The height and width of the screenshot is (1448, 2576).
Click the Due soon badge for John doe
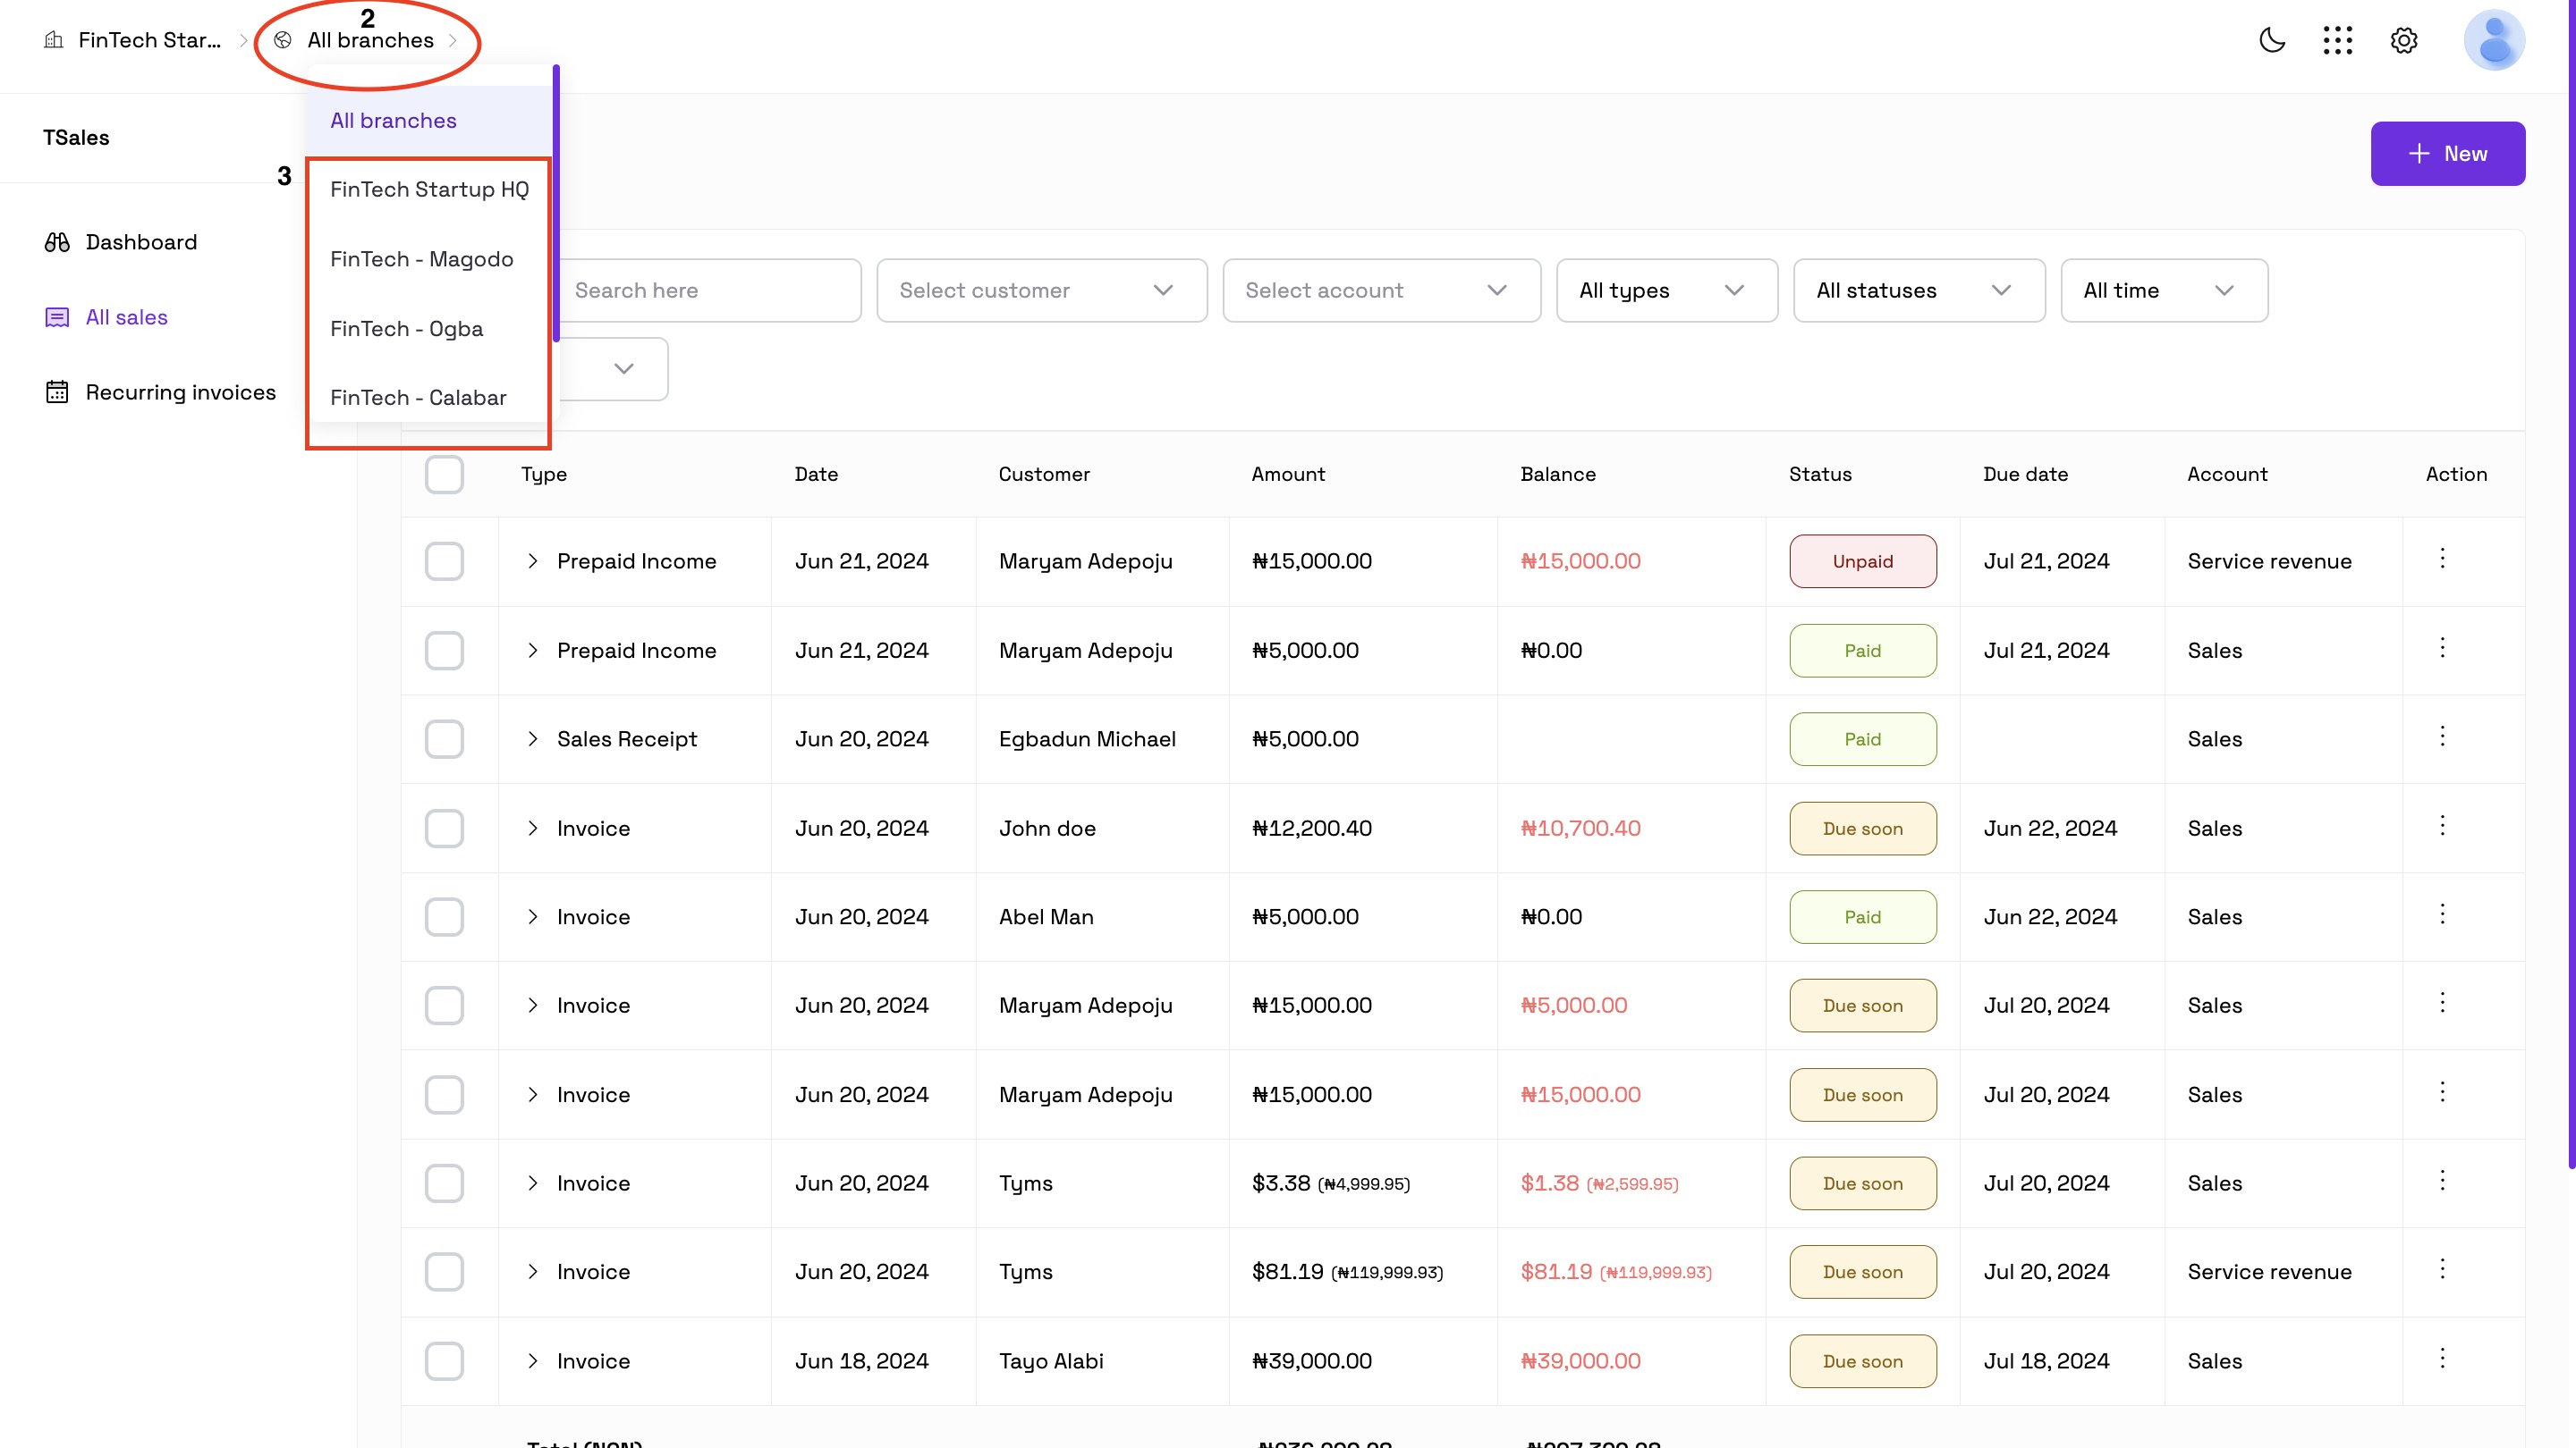point(1863,829)
